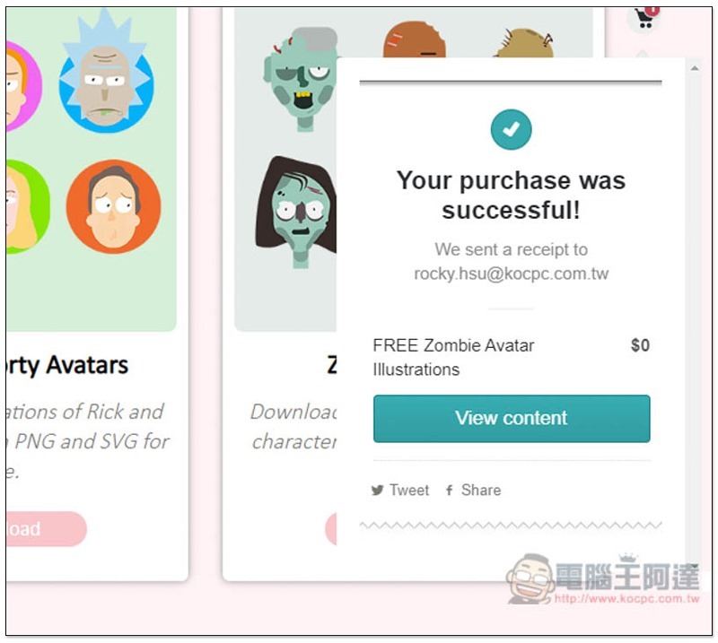Click the pink download button on left card
The height and width of the screenshot is (643, 718).
point(46,528)
